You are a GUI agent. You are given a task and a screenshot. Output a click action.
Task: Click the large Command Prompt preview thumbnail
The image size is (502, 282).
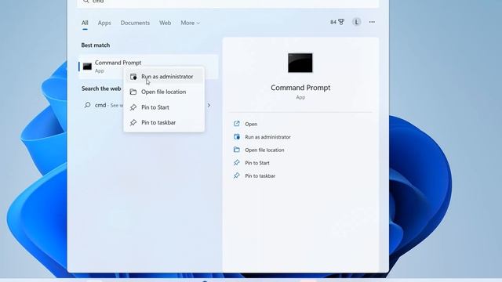coord(300,63)
